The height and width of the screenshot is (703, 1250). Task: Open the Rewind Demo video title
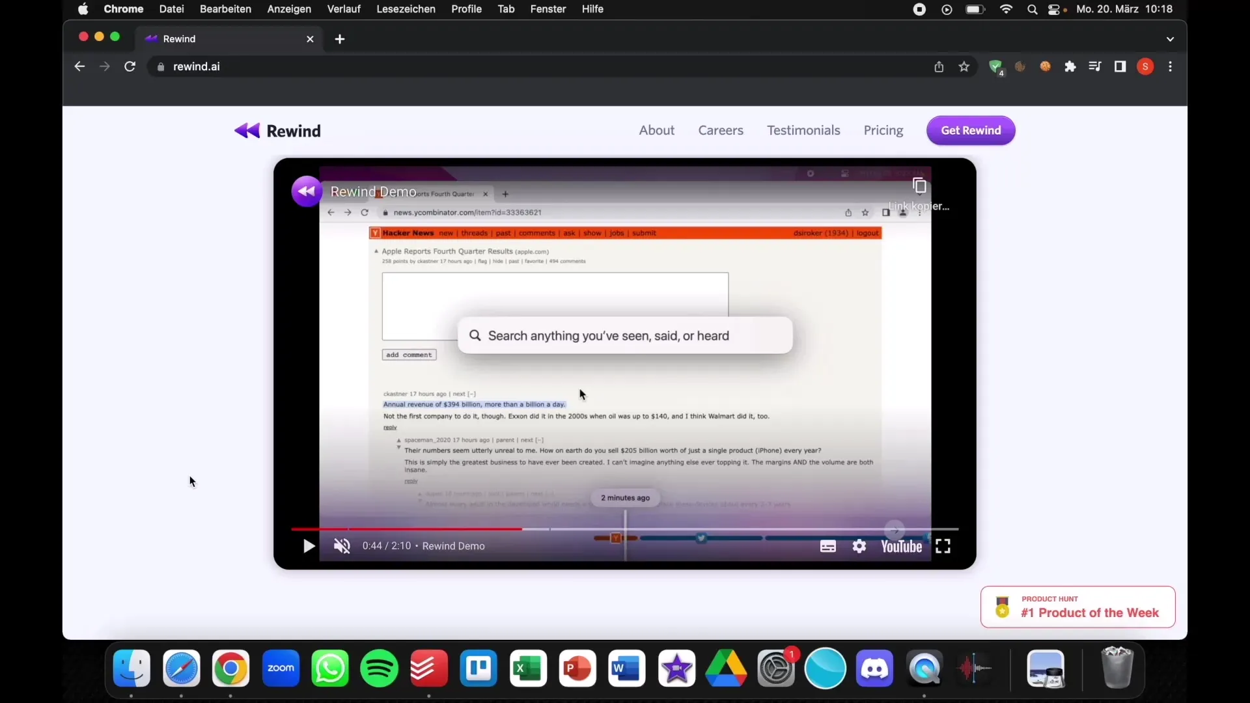(373, 191)
